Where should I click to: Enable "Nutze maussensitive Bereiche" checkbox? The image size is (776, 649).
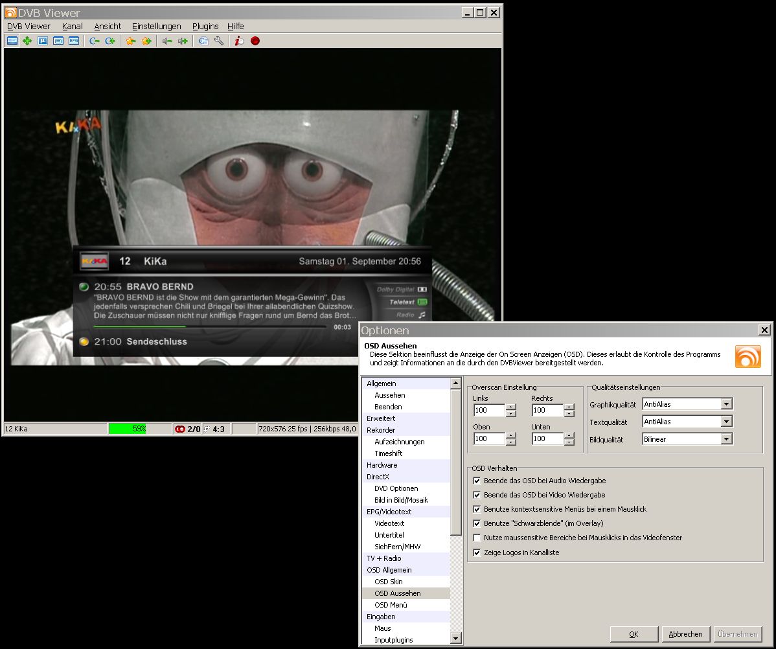[x=477, y=538]
